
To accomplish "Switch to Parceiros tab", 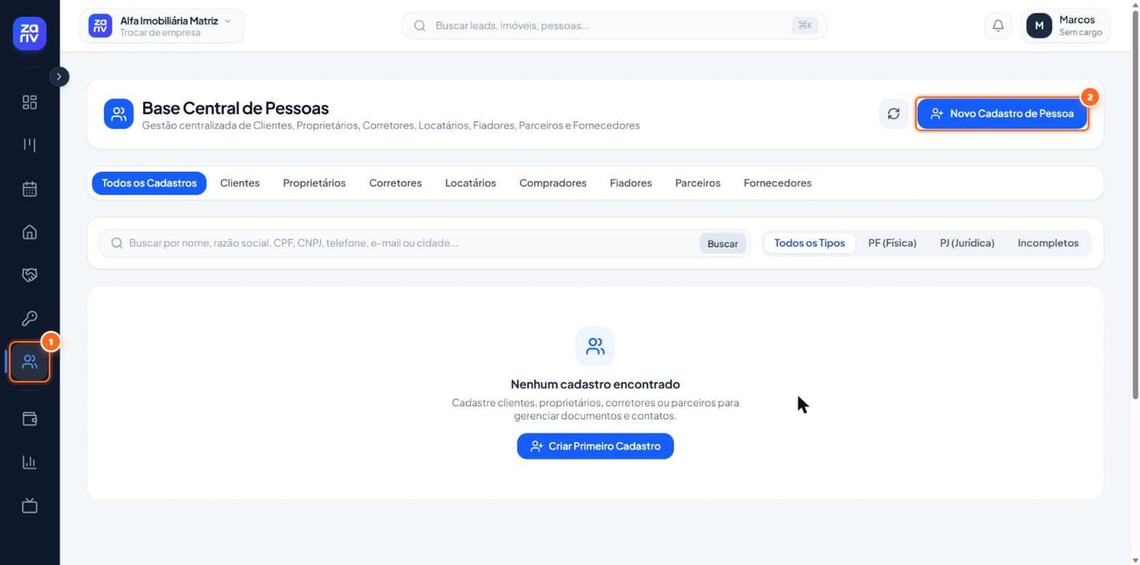I will (x=698, y=183).
